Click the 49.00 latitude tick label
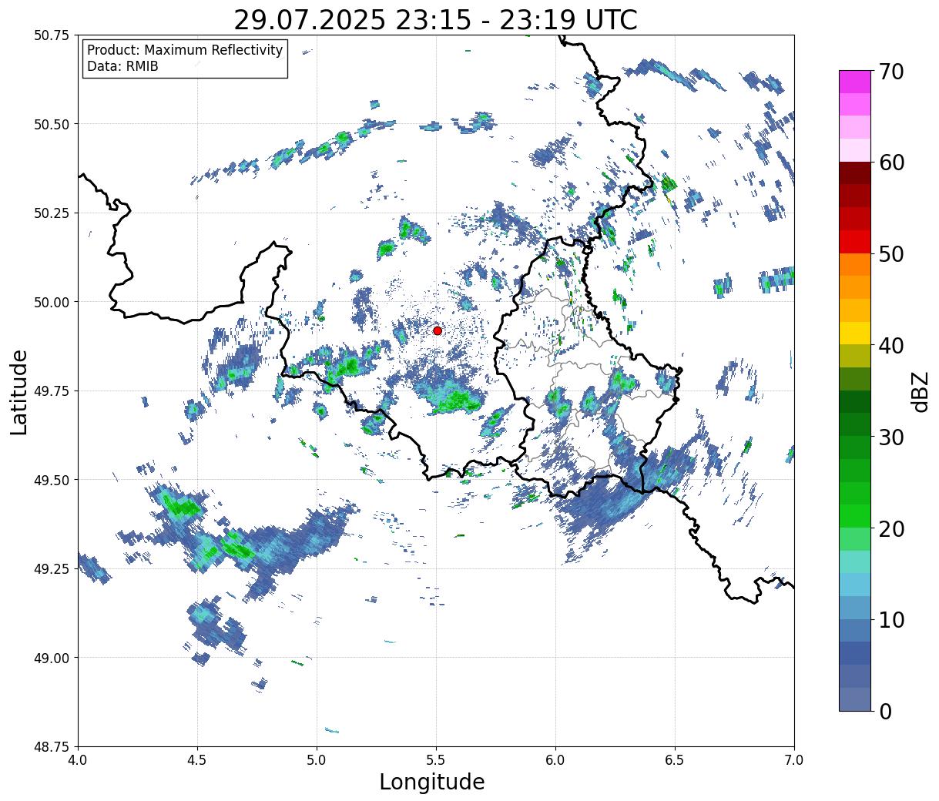This screenshot has height=801, width=939. click(x=52, y=658)
